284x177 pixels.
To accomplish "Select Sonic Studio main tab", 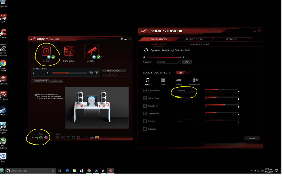I will click(x=159, y=39).
